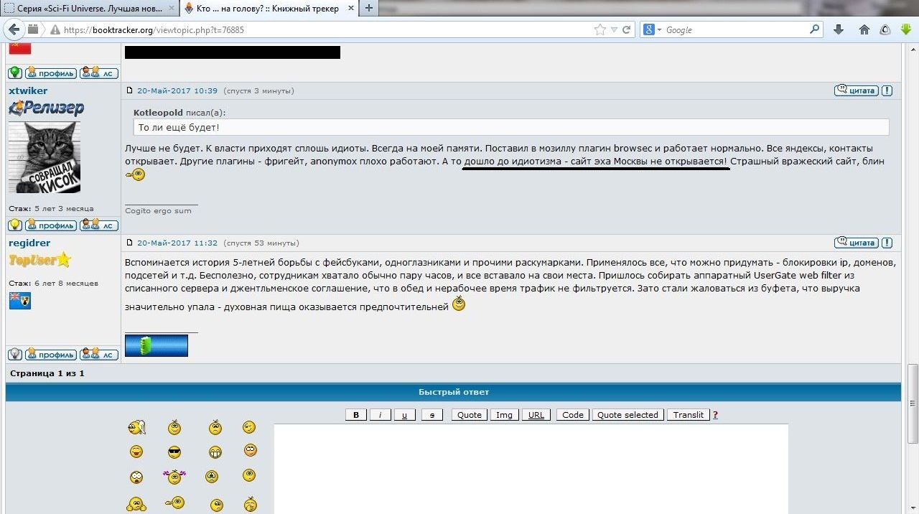Go to the browser home page icon
Viewport: 919px width, 514px height.
coord(864,29)
